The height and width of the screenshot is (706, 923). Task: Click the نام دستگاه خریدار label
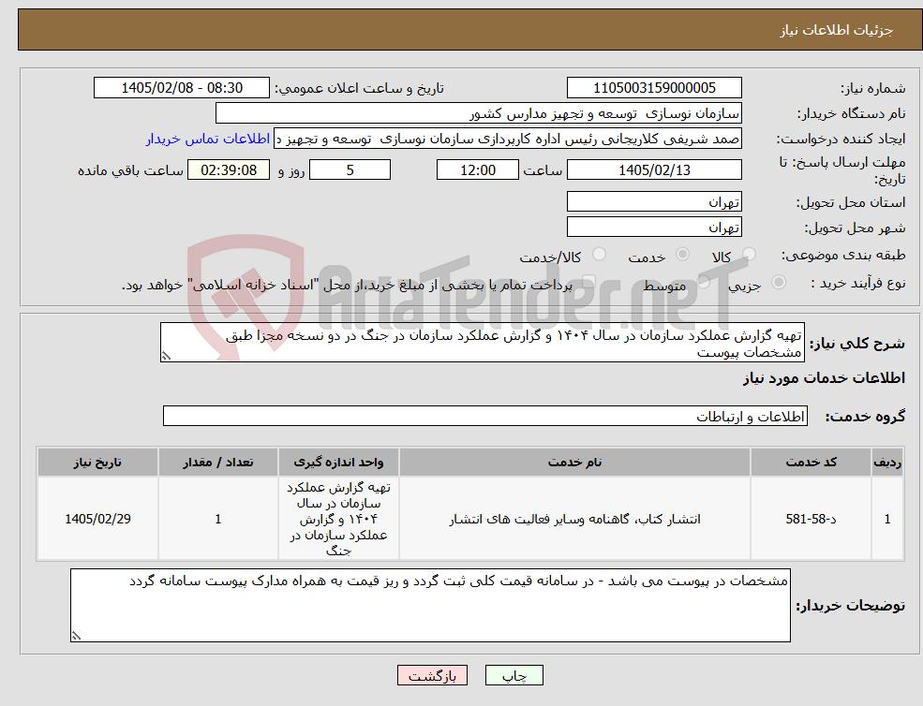point(851,114)
